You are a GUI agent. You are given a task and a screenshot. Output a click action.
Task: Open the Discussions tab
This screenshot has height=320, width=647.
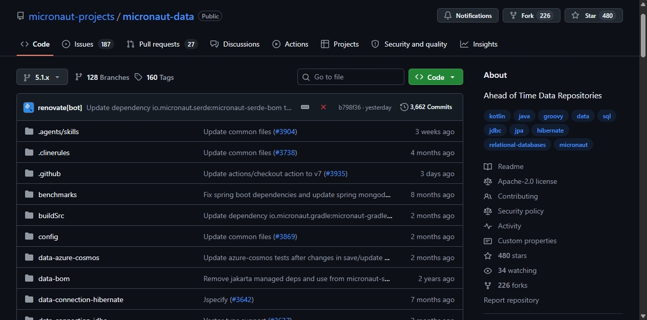click(235, 44)
